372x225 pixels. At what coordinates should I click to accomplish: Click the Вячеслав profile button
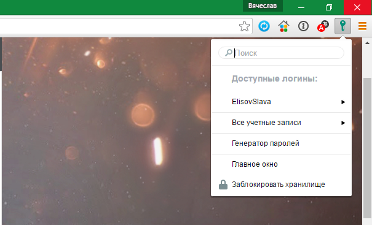click(x=263, y=6)
